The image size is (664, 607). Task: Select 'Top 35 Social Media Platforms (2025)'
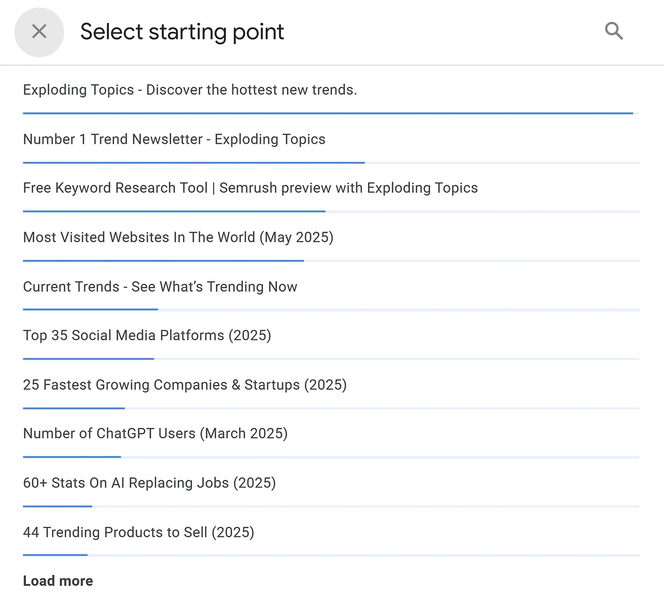point(147,336)
